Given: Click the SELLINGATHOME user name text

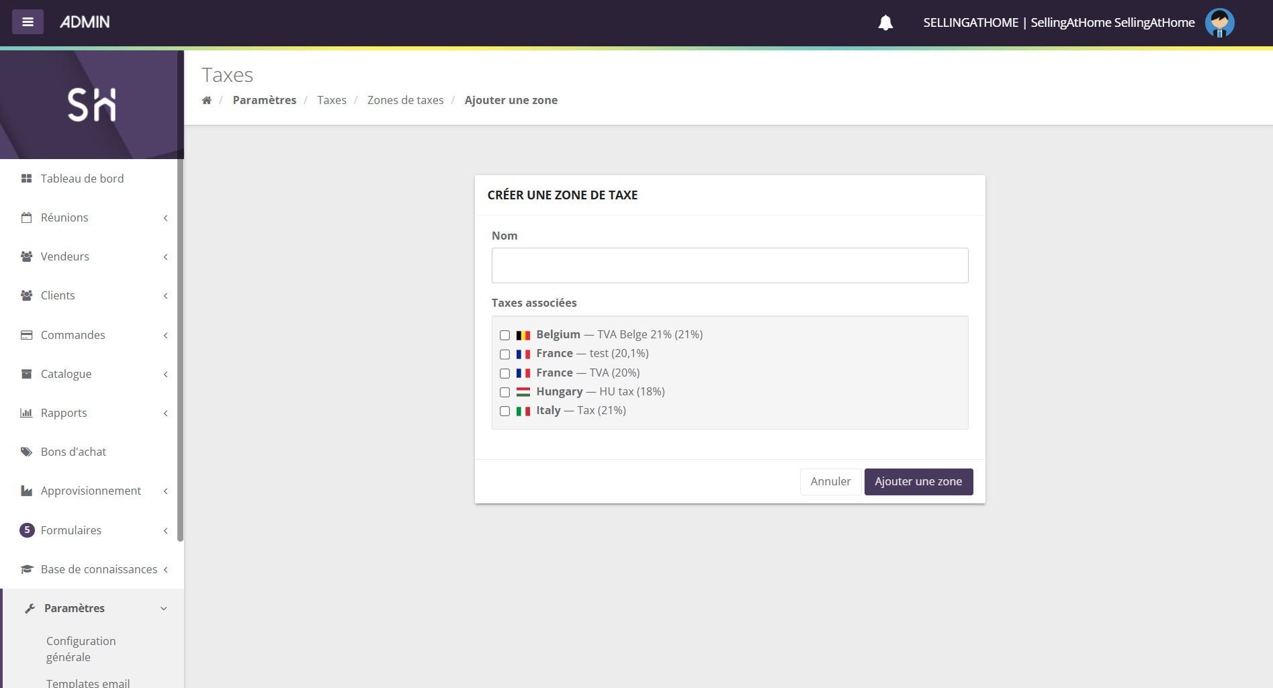Looking at the screenshot, I should pos(1059,23).
